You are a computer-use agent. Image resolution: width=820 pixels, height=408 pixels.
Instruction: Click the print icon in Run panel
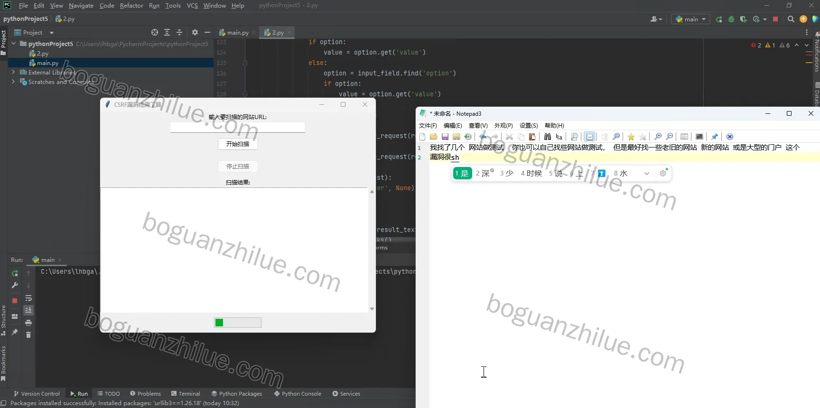tap(28, 323)
